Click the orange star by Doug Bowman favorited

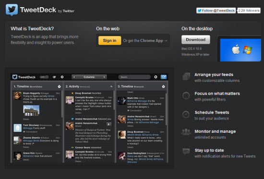click(72, 93)
